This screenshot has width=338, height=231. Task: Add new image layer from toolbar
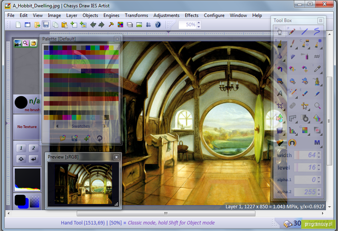click(x=83, y=25)
